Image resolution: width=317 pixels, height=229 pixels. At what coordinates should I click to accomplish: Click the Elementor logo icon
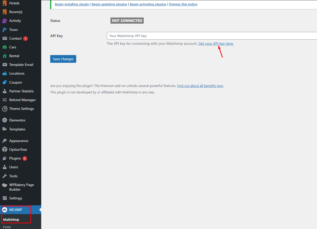[x=5, y=120]
